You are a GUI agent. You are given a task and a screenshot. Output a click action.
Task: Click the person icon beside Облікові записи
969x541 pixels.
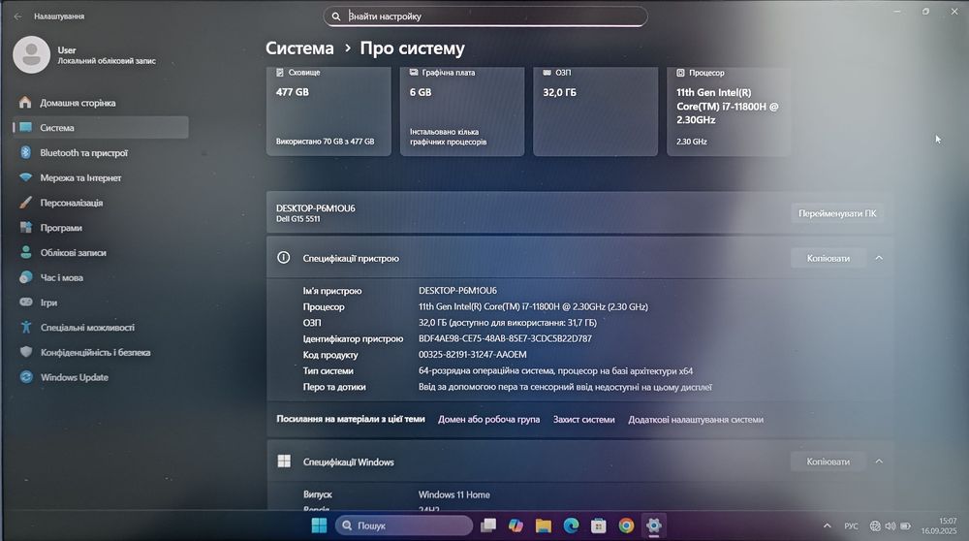[x=25, y=252]
